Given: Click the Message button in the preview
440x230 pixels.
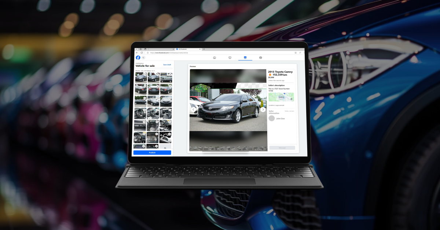Looking at the screenshot, I should tap(282, 148).
